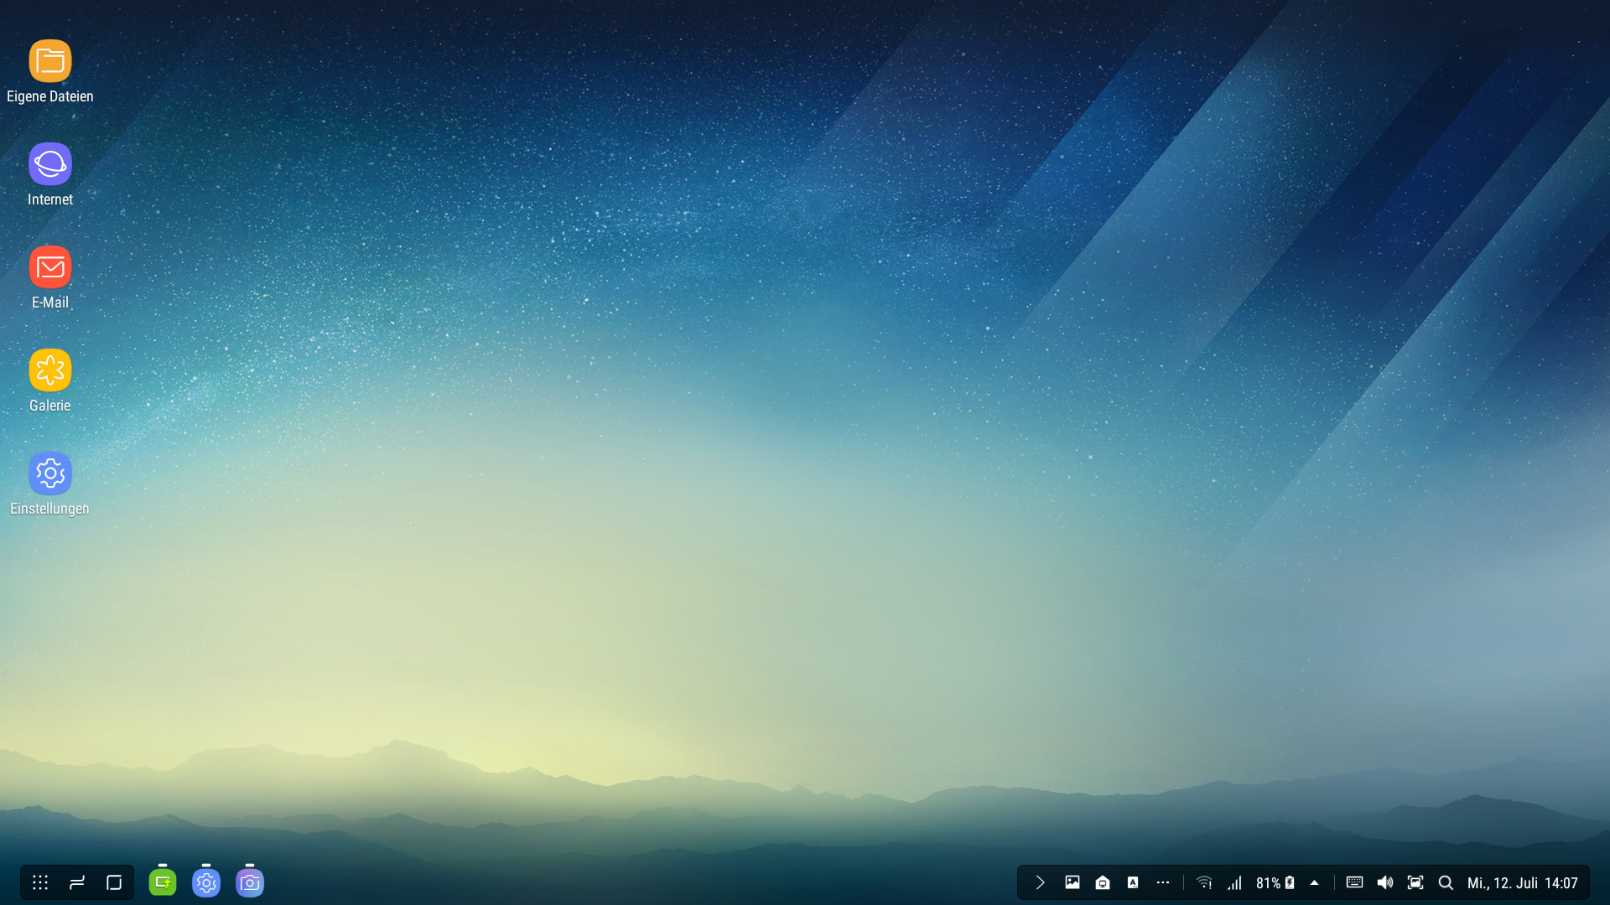This screenshot has width=1610, height=905.
Task: Open the on-screen keyboard icon
Action: coord(1355,882)
